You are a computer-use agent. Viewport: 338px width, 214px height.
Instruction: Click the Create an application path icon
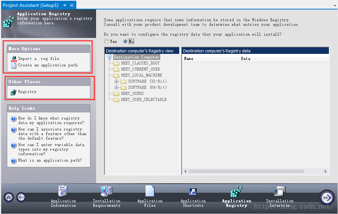(14, 65)
